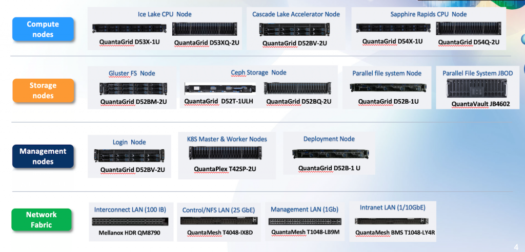Image resolution: width=525 pixels, height=252 pixels.
Task: Click the Sapphire Rapids CPU Node heading
Action: click(429, 14)
